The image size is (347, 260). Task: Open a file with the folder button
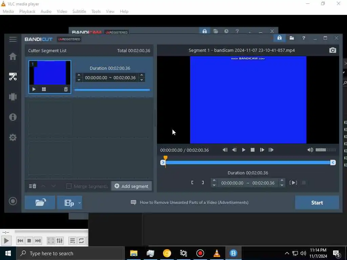point(40,202)
